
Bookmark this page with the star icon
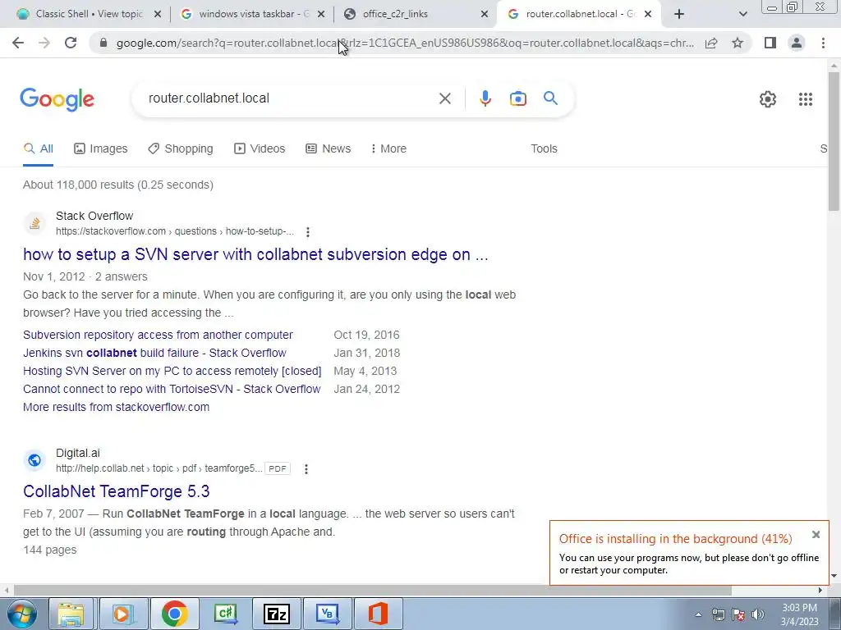click(x=738, y=43)
